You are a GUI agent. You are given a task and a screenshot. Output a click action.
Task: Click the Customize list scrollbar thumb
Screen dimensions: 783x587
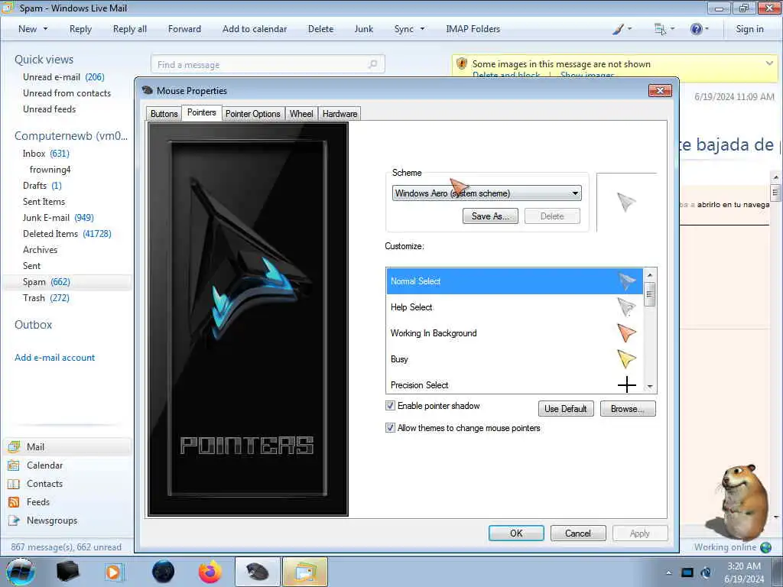(650, 294)
